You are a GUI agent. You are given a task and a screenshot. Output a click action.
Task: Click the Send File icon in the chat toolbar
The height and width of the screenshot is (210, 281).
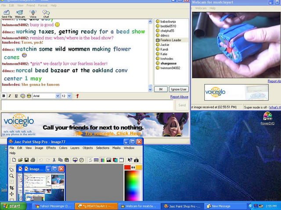coord(7,14)
